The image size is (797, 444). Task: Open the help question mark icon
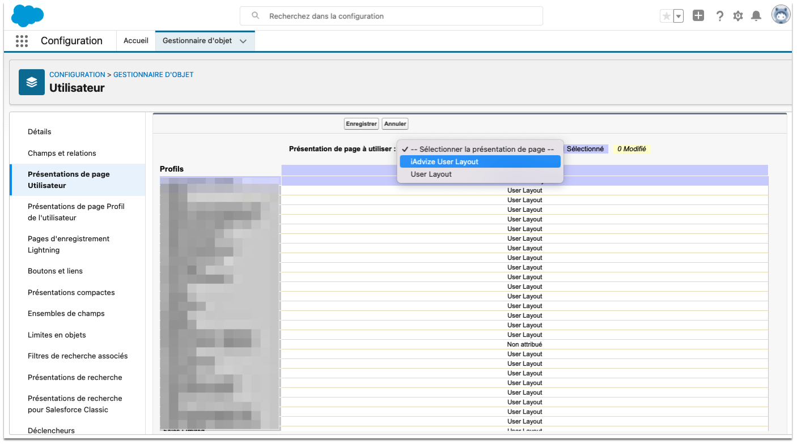tap(719, 16)
